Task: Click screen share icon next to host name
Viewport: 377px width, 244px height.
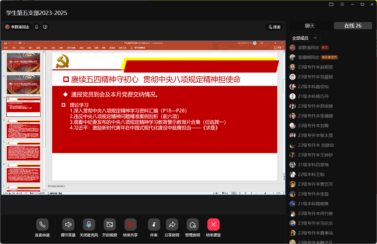Action: (45, 27)
